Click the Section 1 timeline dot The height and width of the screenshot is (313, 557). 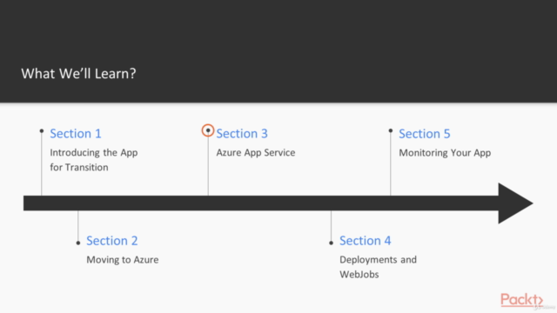[x=42, y=131]
